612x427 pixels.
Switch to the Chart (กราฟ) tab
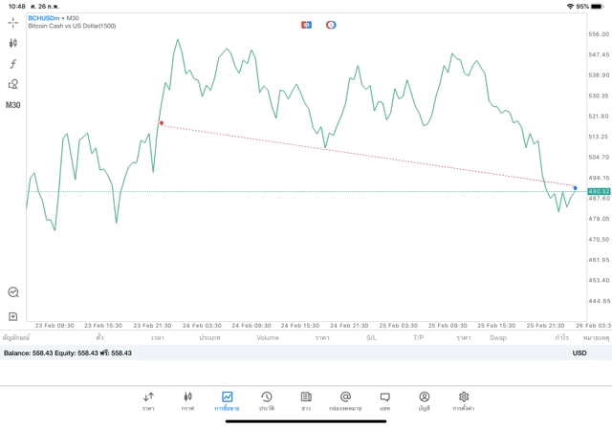[x=187, y=400]
